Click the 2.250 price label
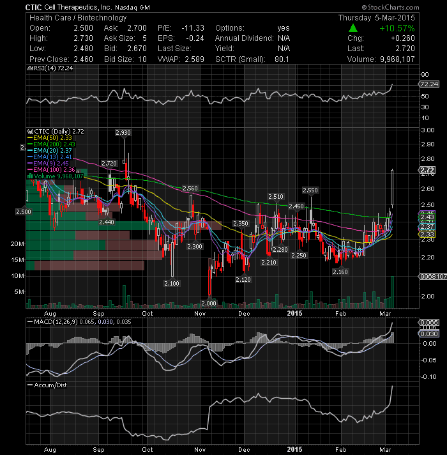Screen dimensions: 447x455 coord(299,255)
